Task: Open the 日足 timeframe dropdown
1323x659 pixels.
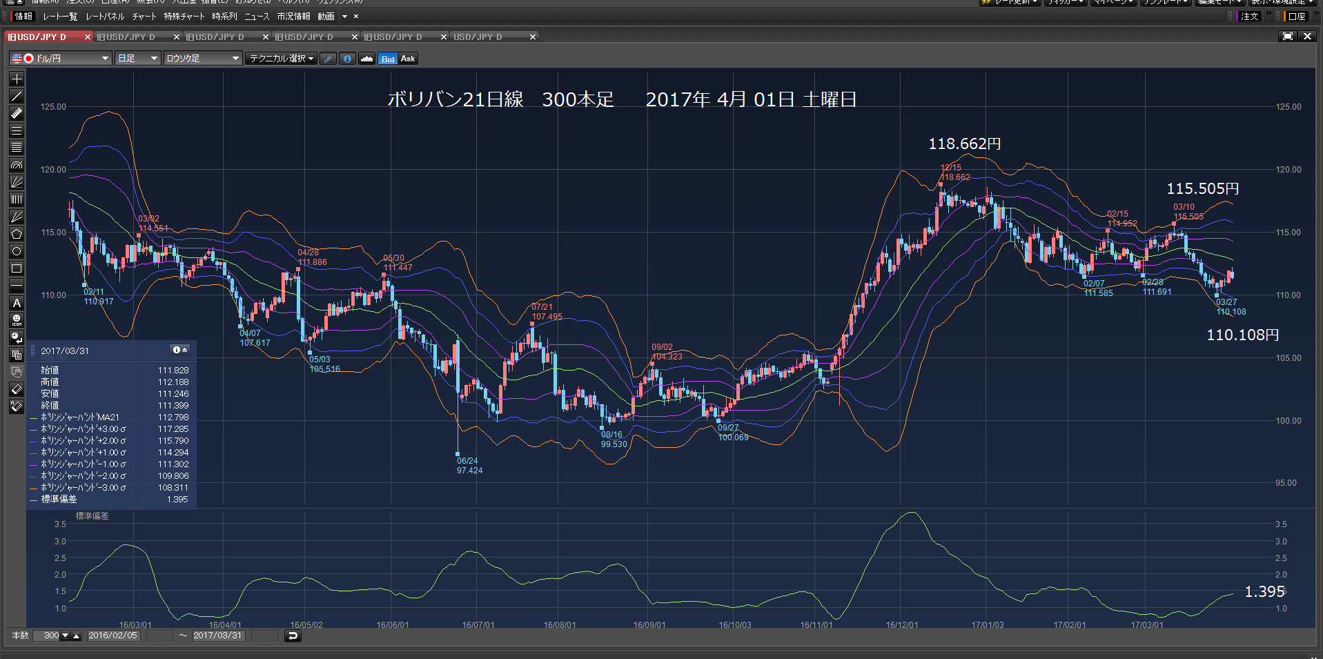Action: point(138,59)
